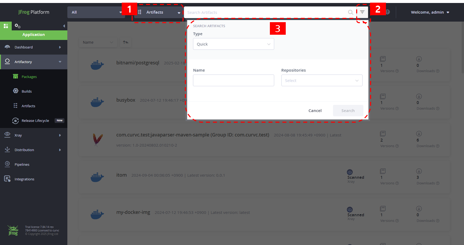Screen dimensions: 464x245
Task: Open the my-docker-img package
Action: coord(133,212)
